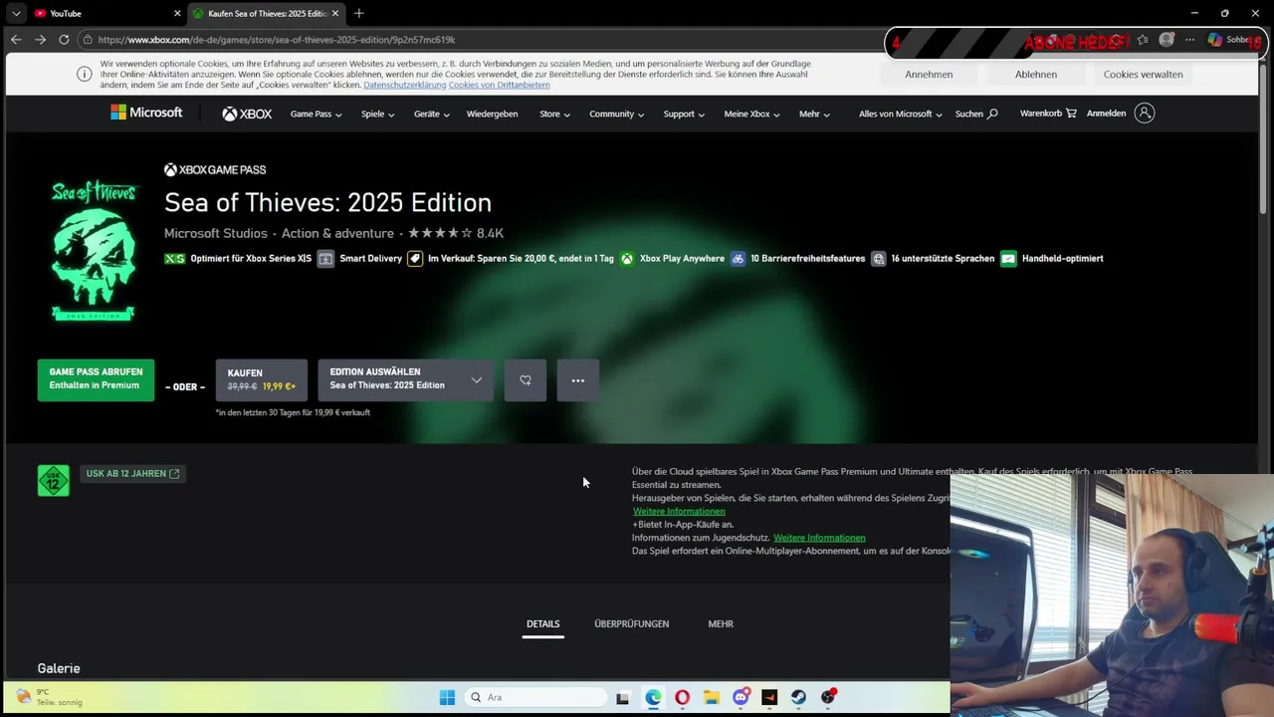Reload the page with refresh icon
The height and width of the screenshot is (717, 1274).
click(64, 40)
